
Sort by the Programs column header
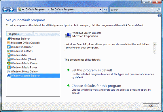point(33,34)
